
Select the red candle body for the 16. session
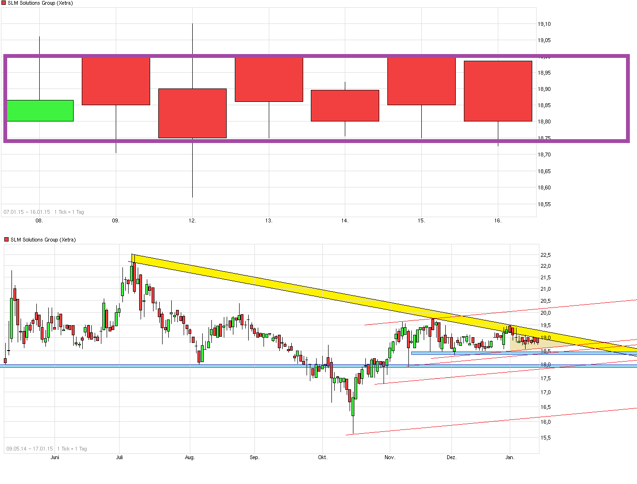(498, 91)
